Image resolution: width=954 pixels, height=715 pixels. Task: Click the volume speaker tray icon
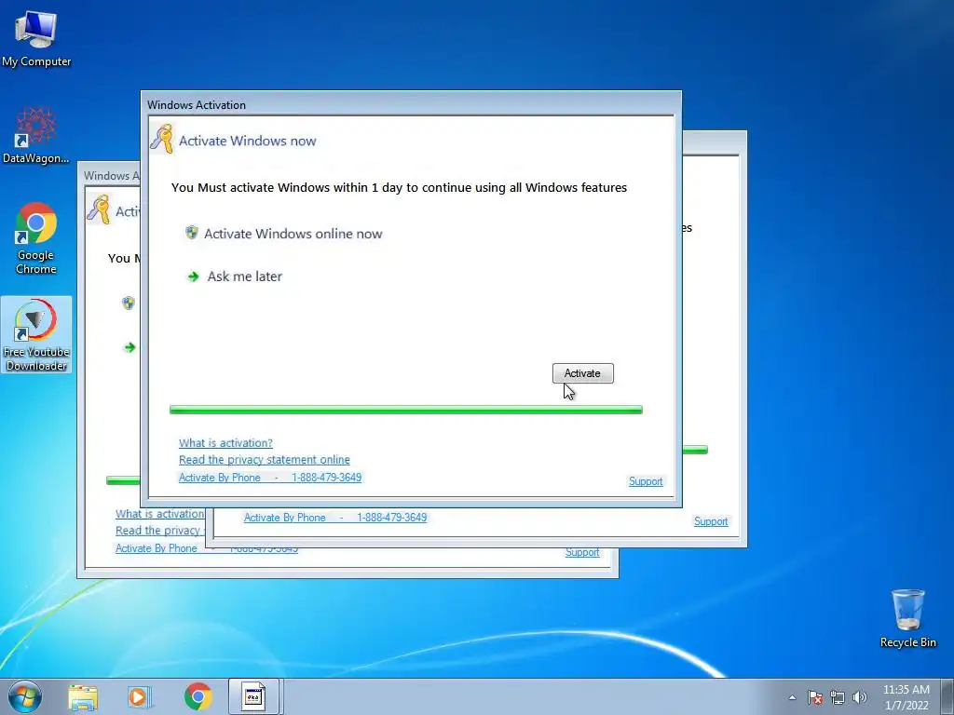860,697
